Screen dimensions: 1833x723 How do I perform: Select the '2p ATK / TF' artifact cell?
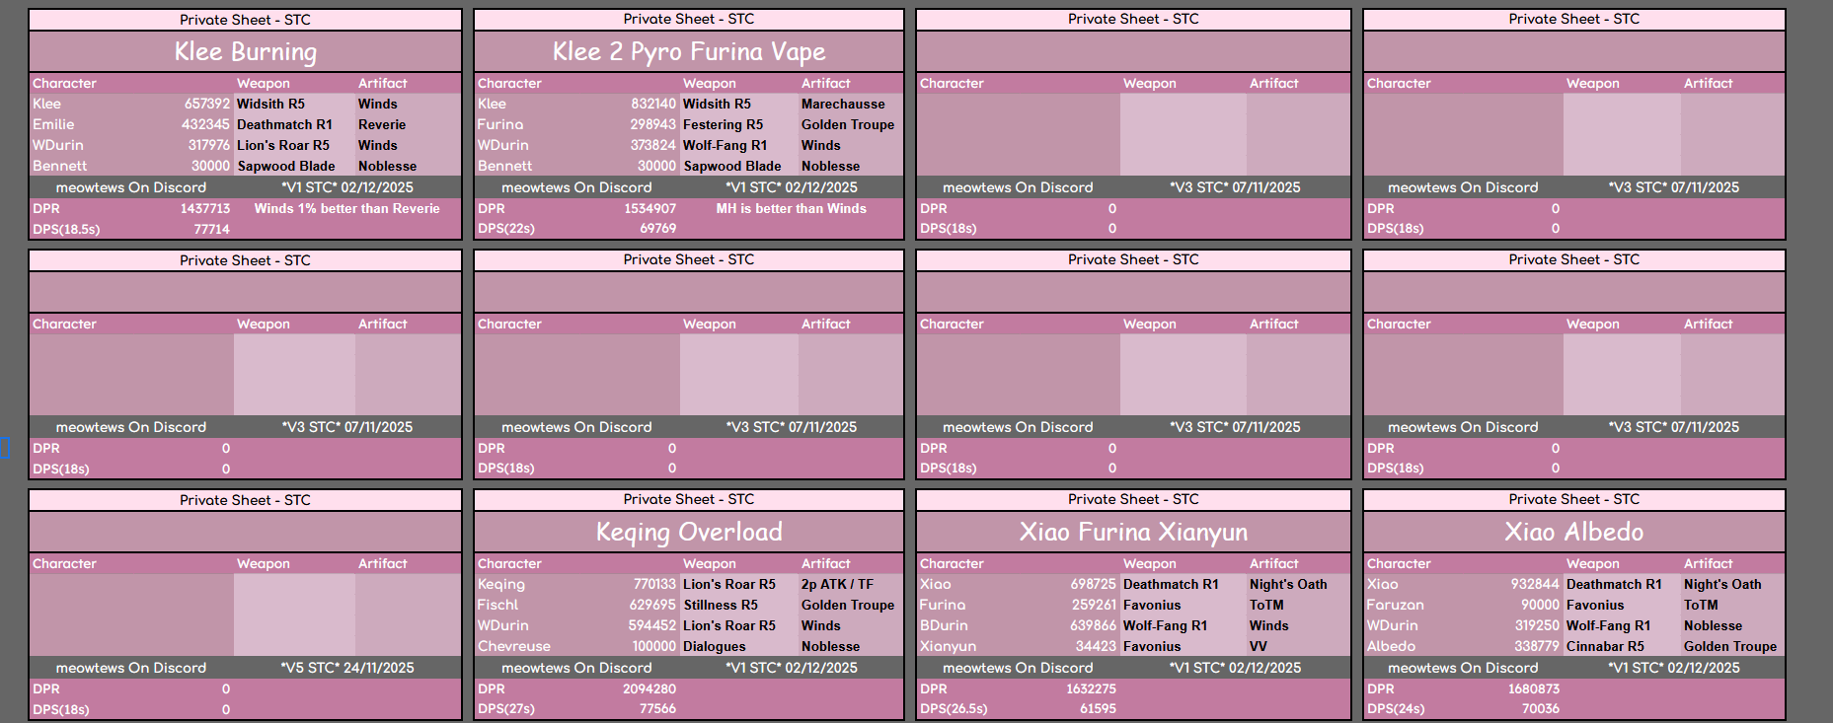click(x=837, y=584)
